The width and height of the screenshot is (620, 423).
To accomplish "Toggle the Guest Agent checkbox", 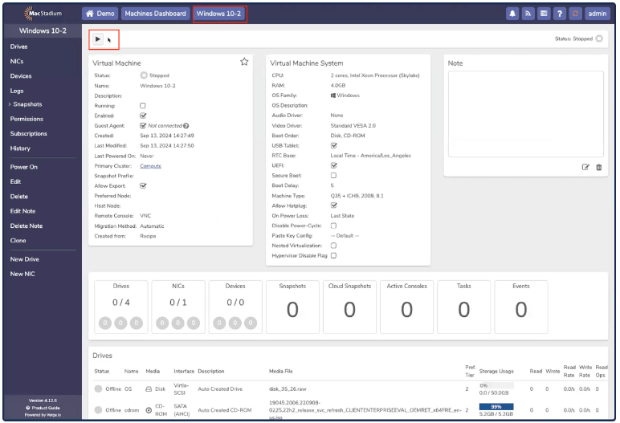I will 143,126.
